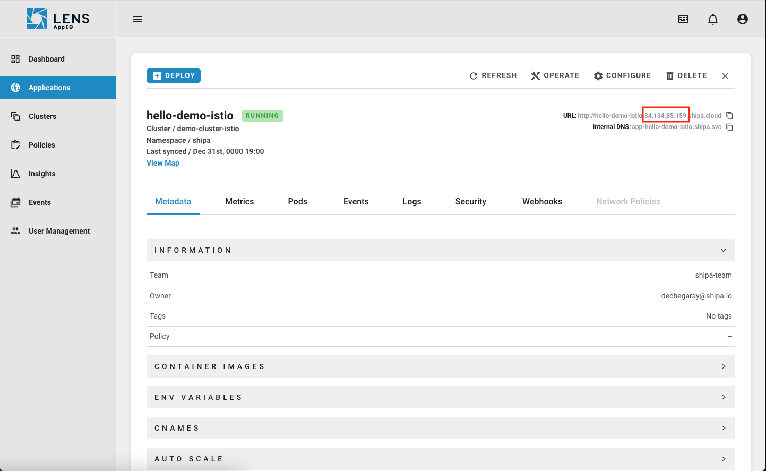Open the keyboard shortcuts icon
The width and height of the screenshot is (766, 471).
coord(683,19)
